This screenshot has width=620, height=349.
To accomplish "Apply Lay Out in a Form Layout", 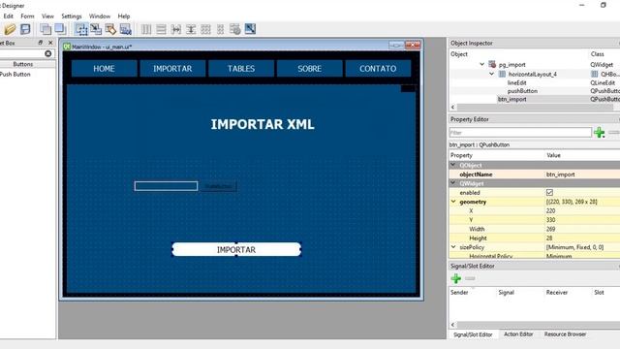I will 220,29.
